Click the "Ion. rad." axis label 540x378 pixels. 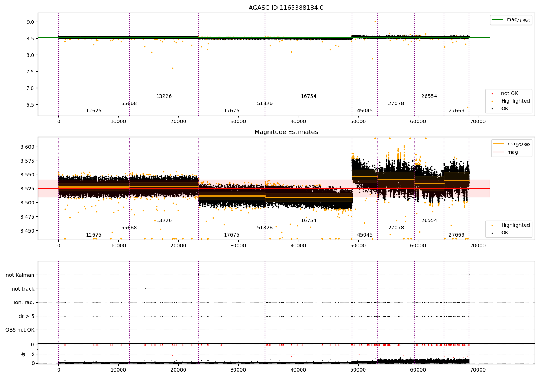(24, 302)
